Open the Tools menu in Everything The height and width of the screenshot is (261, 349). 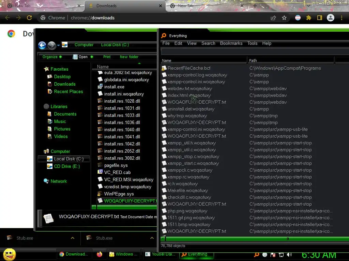[x=253, y=43]
